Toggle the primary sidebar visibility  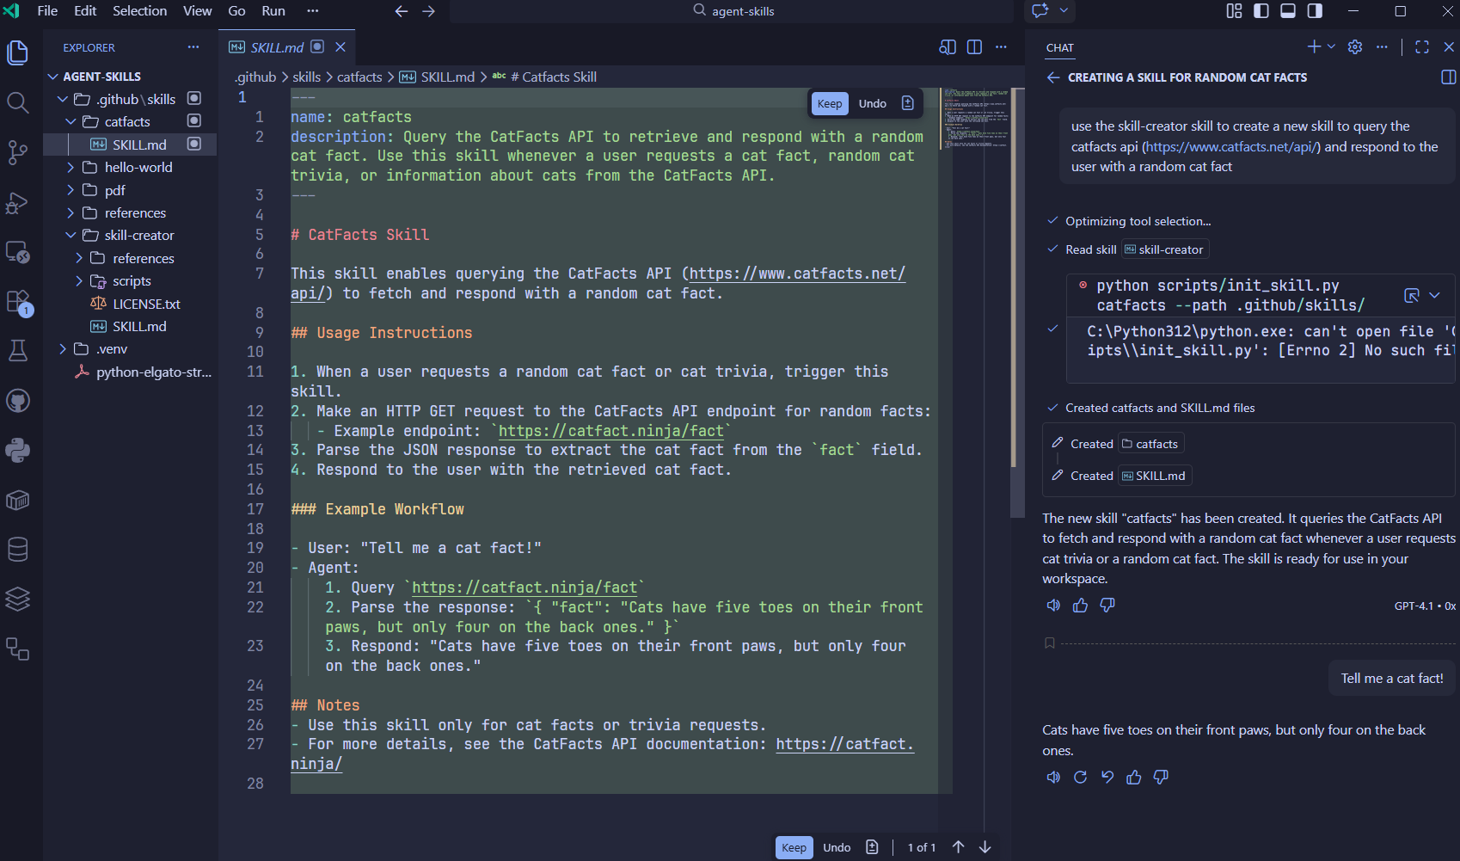click(1261, 11)
